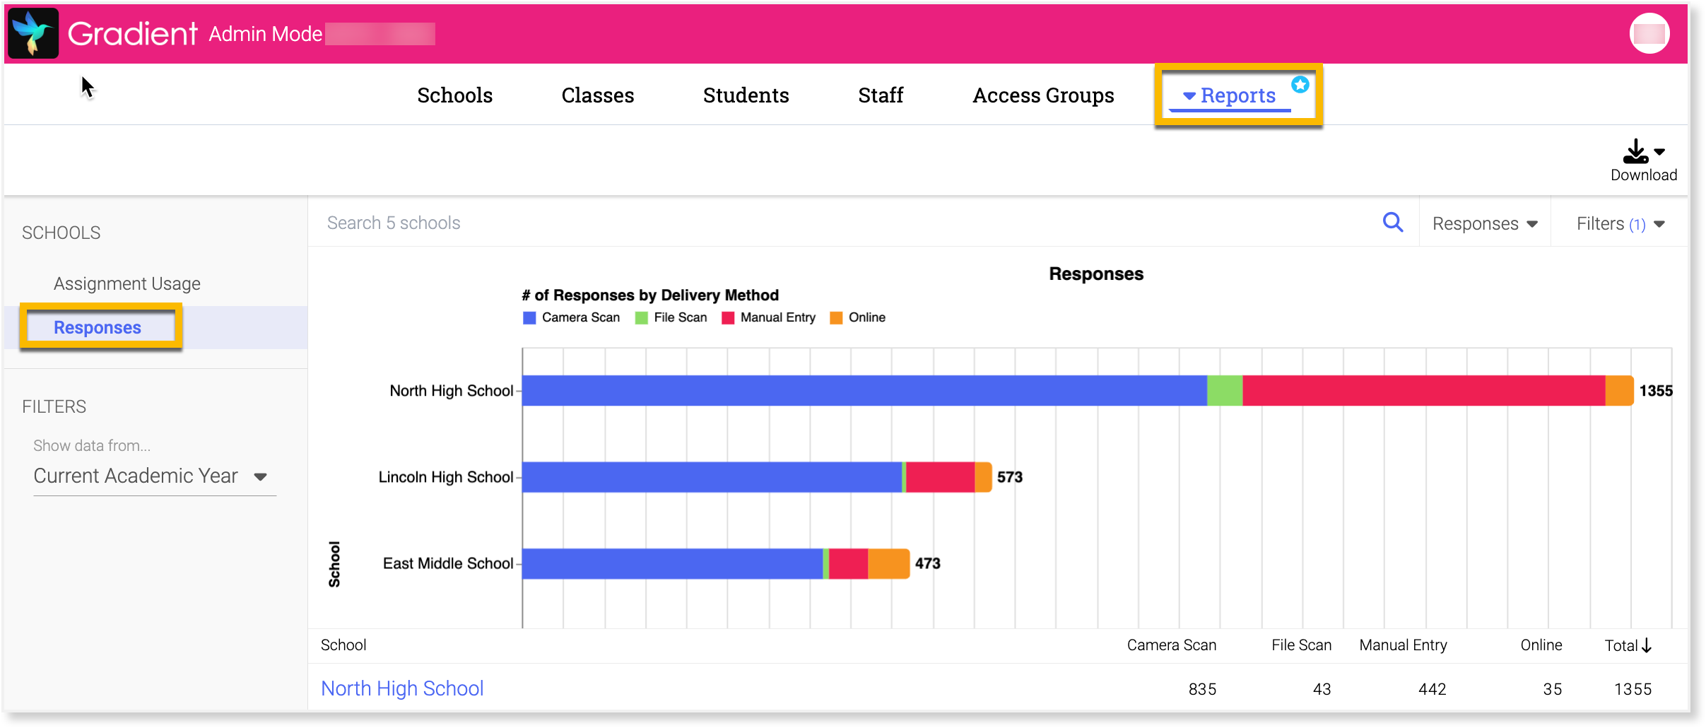Open the North High School link

(x=402, y=688)
